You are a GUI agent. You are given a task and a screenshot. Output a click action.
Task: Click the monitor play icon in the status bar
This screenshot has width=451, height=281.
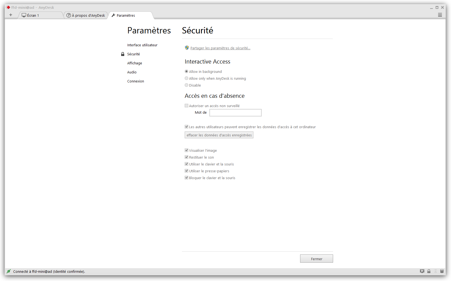[422, 271]
